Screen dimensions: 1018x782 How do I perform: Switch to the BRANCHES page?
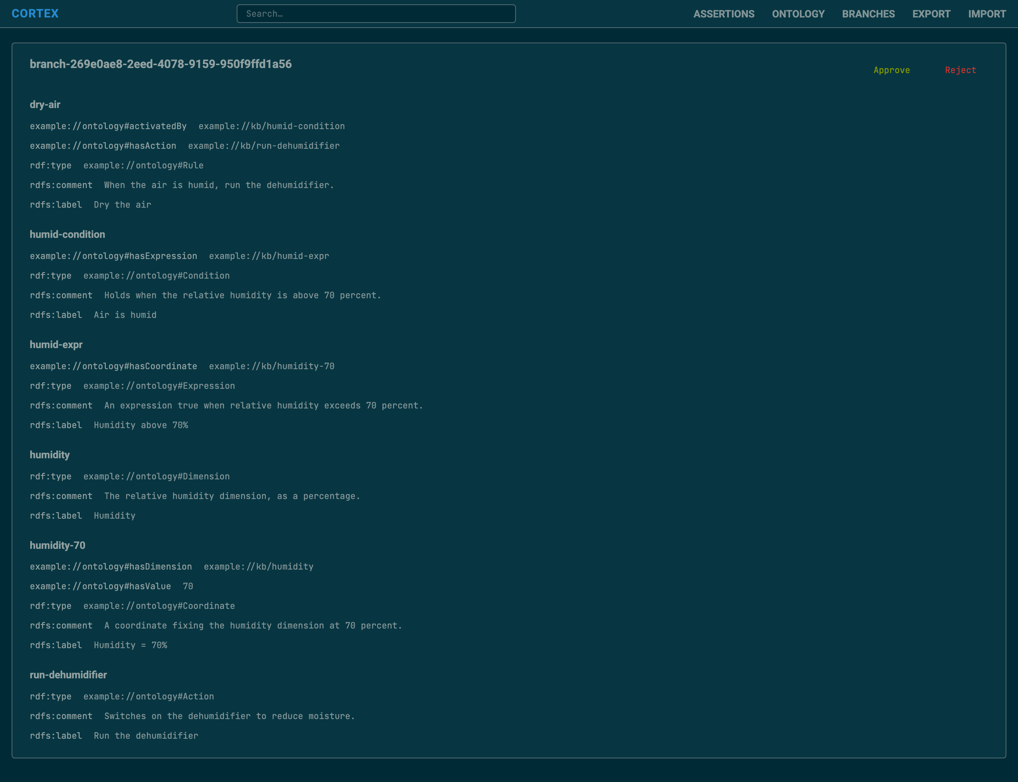coord(868,14)
